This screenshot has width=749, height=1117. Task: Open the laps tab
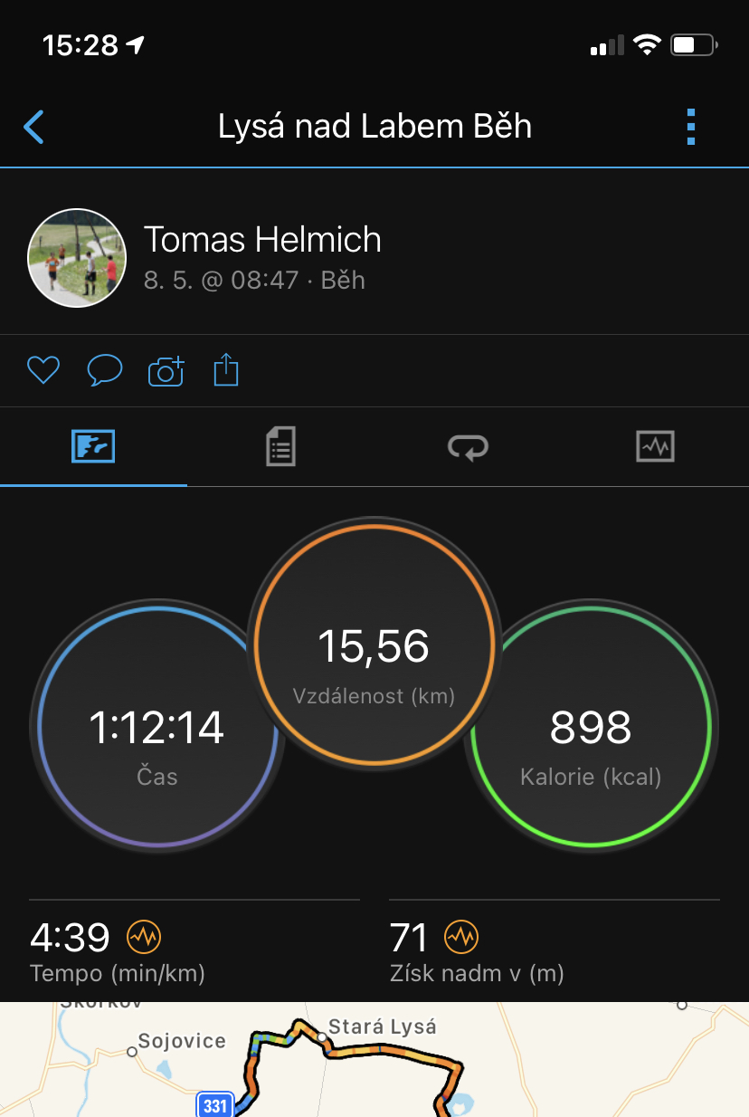coord(468,446)
